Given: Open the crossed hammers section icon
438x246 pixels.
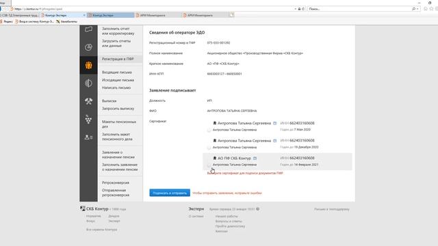Looking at the screenshot, I should (88, 101).
